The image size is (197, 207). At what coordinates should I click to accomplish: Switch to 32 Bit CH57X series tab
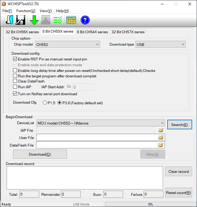pyautogui.click(x=128, y=32)
